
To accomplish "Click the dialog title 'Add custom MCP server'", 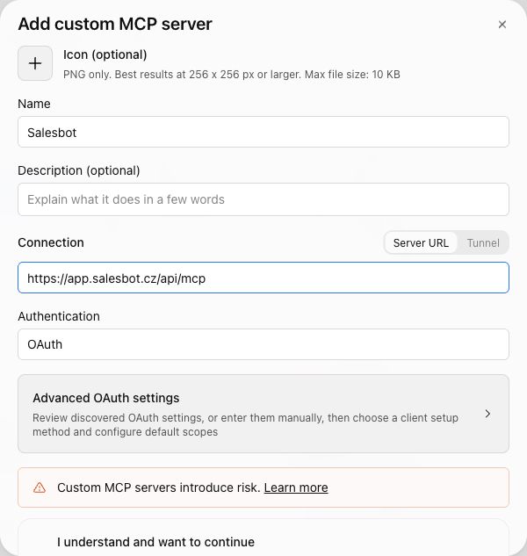I will pyautogui.click(x=115, y=24).
